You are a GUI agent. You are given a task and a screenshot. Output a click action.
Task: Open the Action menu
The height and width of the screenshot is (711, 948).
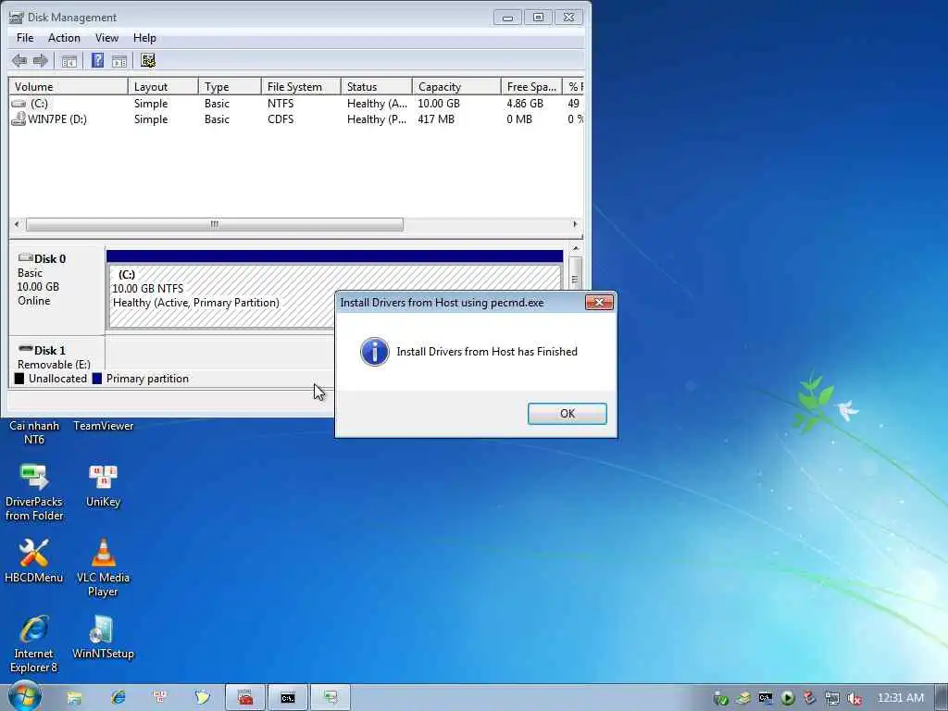coord(64,37)
